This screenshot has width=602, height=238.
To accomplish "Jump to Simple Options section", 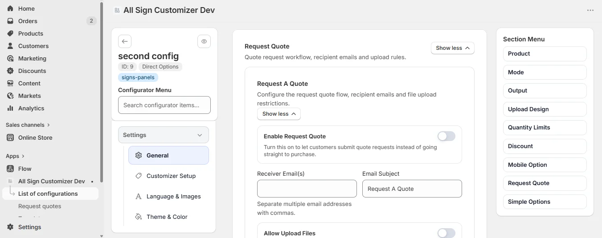I will pyautogui.click(x=545, y=202).
